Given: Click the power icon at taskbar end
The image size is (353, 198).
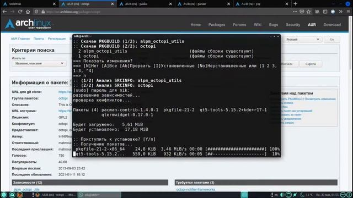Looking at the screenshot, I should [349, 195].
